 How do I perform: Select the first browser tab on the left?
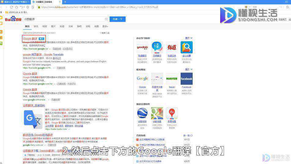coord(15,2)
